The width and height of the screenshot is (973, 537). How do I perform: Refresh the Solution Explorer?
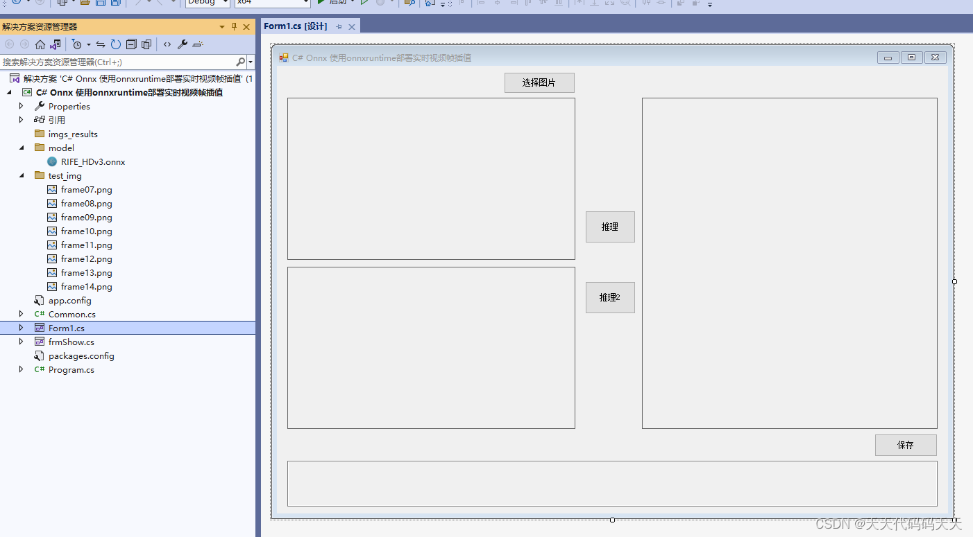click(x=116, y=44)
